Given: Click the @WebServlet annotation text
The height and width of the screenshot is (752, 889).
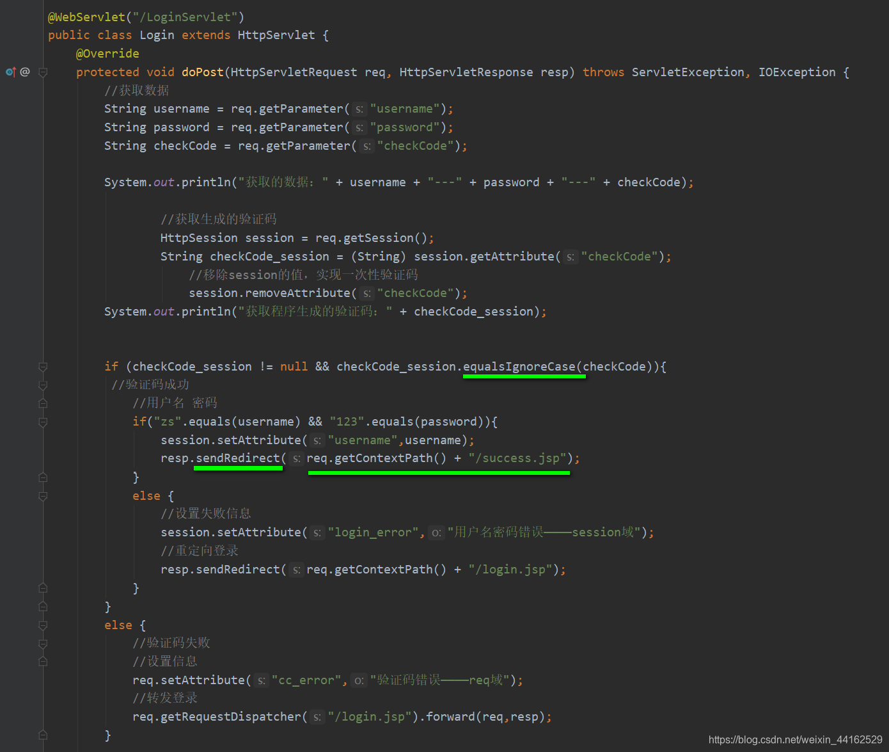Looking at the screenshot, I should coord(86,17).
